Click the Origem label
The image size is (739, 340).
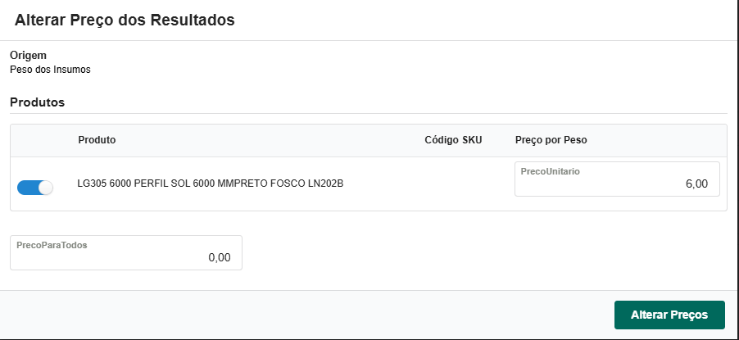28,55
